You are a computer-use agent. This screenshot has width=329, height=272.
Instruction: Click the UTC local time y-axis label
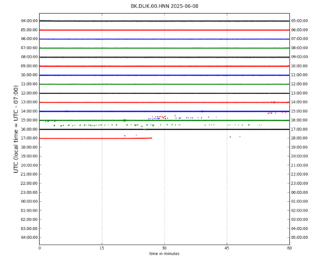point(15,129)
